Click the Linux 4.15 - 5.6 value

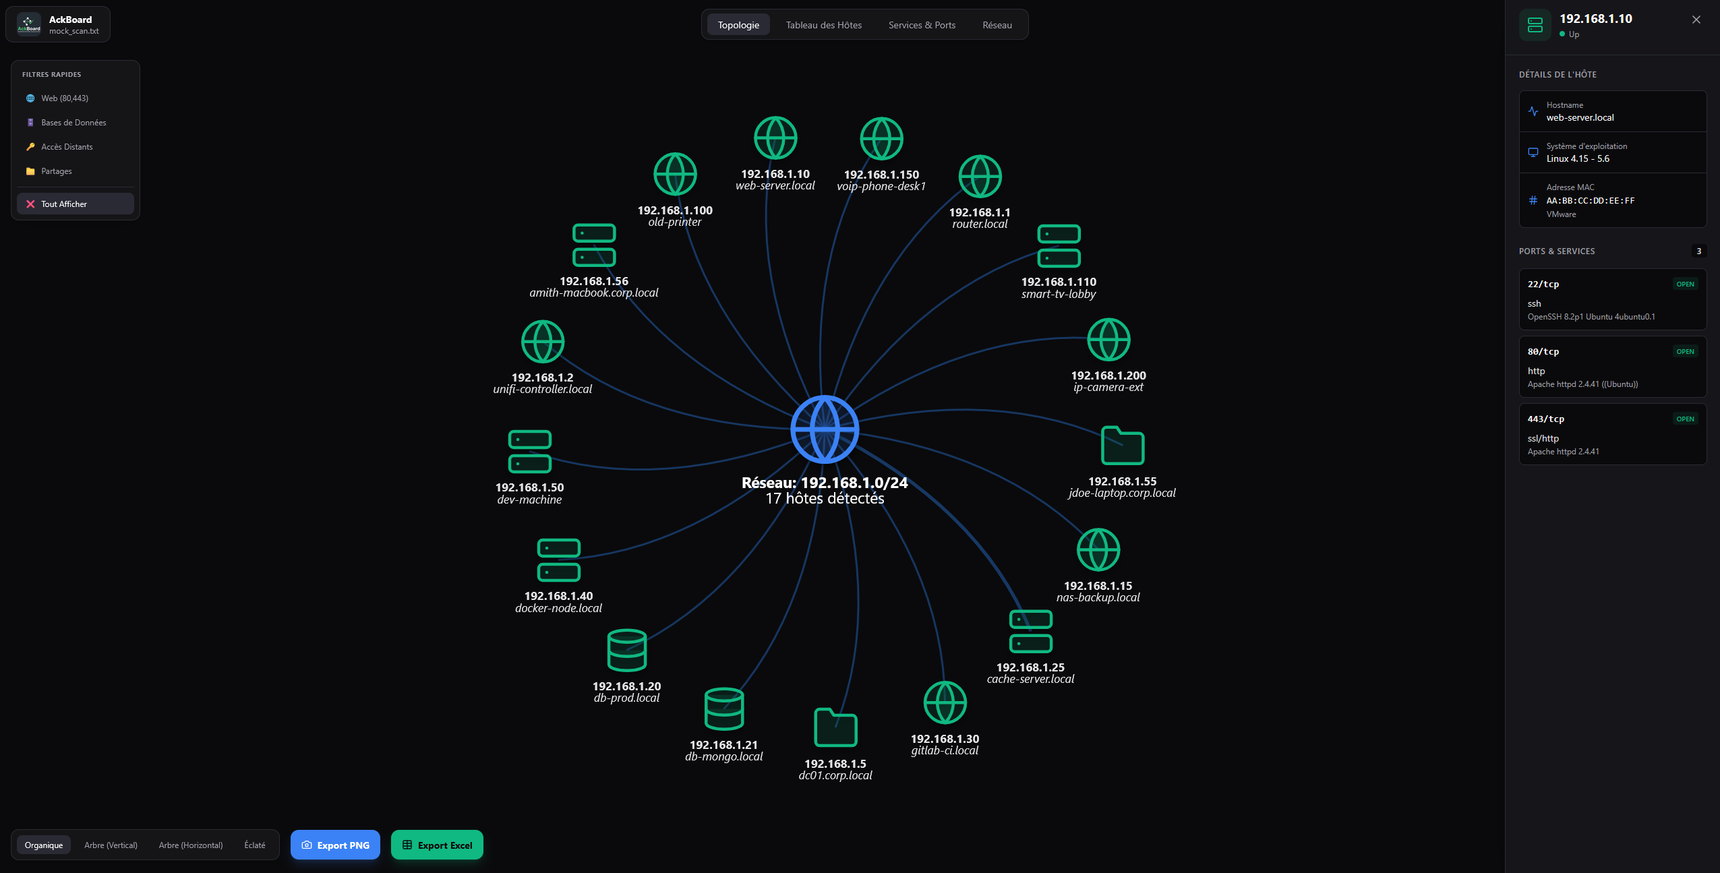coord(1578,159)
